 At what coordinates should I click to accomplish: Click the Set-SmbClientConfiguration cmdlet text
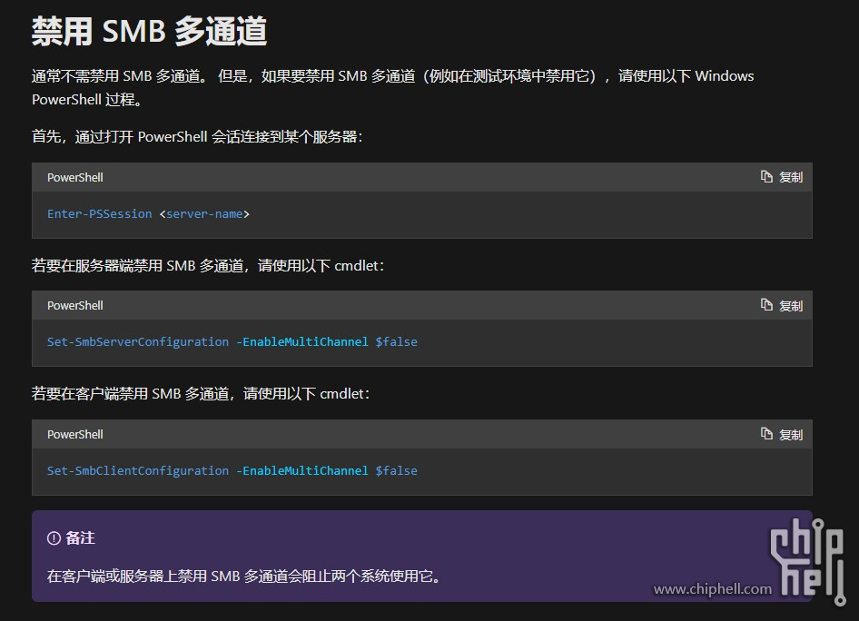[x=137, y=471]
